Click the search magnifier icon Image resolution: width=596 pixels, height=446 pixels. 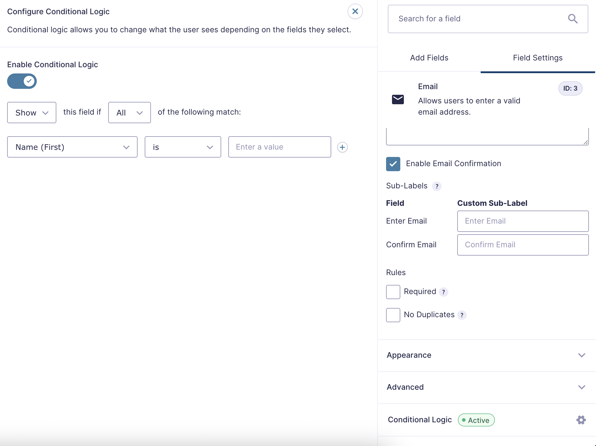(572, 19)
